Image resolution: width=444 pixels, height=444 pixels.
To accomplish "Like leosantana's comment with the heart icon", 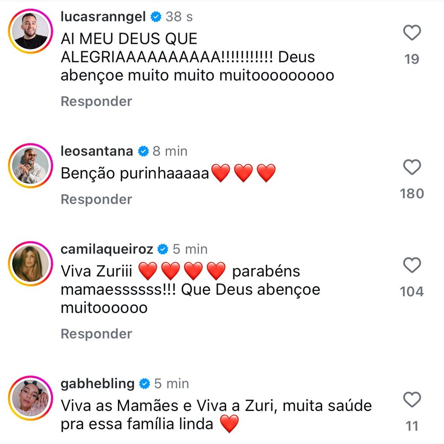I will [x=411, y=168].
